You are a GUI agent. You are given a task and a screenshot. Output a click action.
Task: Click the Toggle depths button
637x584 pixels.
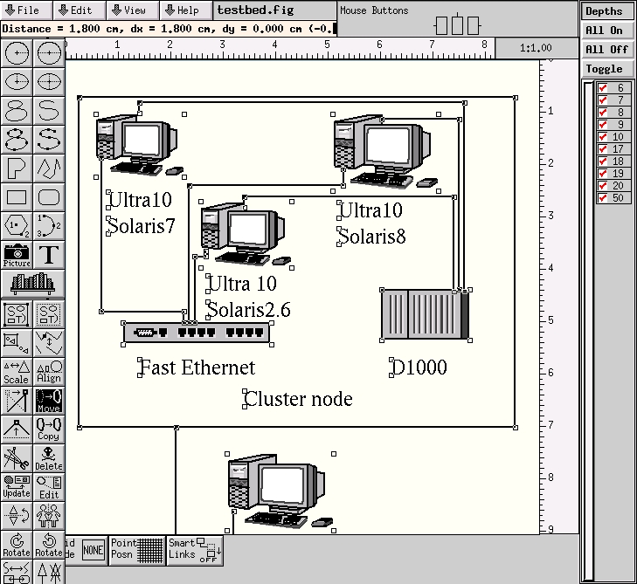pyautogui.click(x=607, y=69)
